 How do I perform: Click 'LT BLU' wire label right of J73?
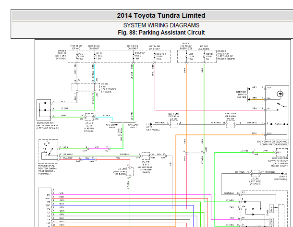click(107, 116)
